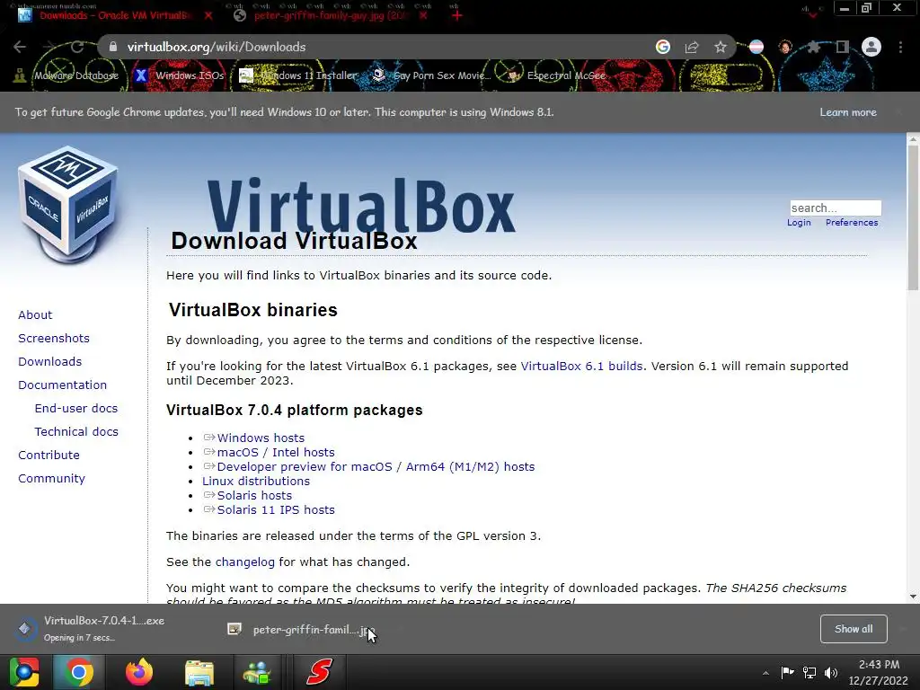Open the Malware Database bookmark
920x690 pixels.
[x=66, y=75]
